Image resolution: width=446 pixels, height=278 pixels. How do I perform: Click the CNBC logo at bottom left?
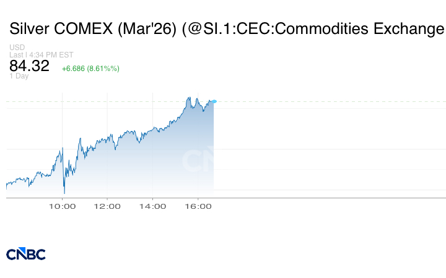coord(25,254)
